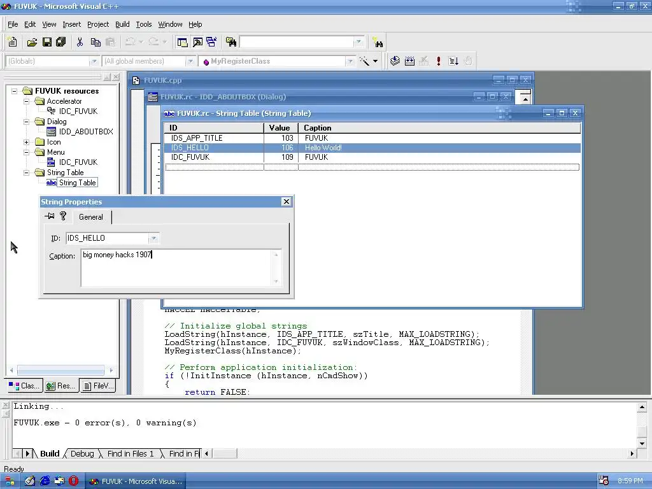Open the Tools menu

144,24
